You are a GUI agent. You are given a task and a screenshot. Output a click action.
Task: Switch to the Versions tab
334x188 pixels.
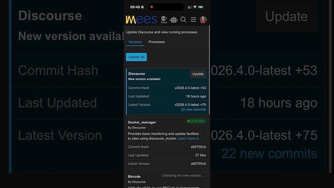tap(135, 42)
